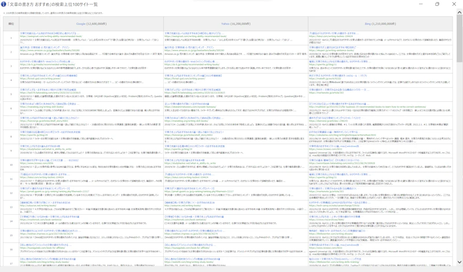
Task: Open Google tsunagutabi.com result title at rank 16
Action: 46,245
